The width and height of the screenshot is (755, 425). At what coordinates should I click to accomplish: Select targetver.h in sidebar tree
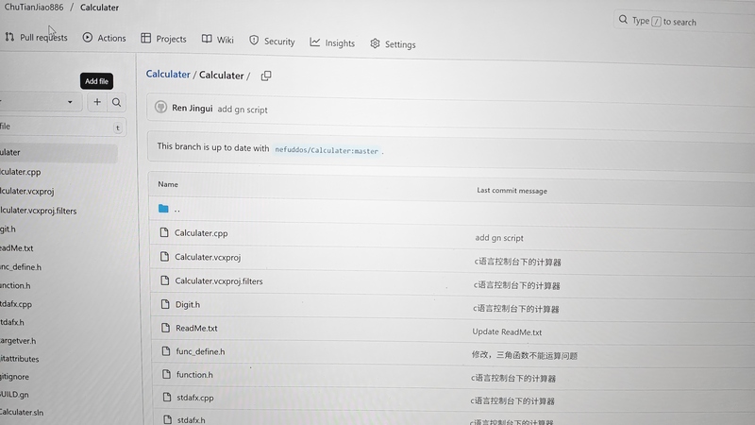(18, 341)
